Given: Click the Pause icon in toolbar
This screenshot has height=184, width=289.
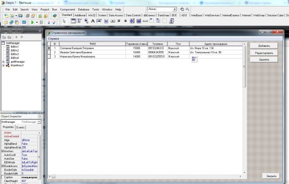Looking at the screenshot, I should click(x=41, y=22).
